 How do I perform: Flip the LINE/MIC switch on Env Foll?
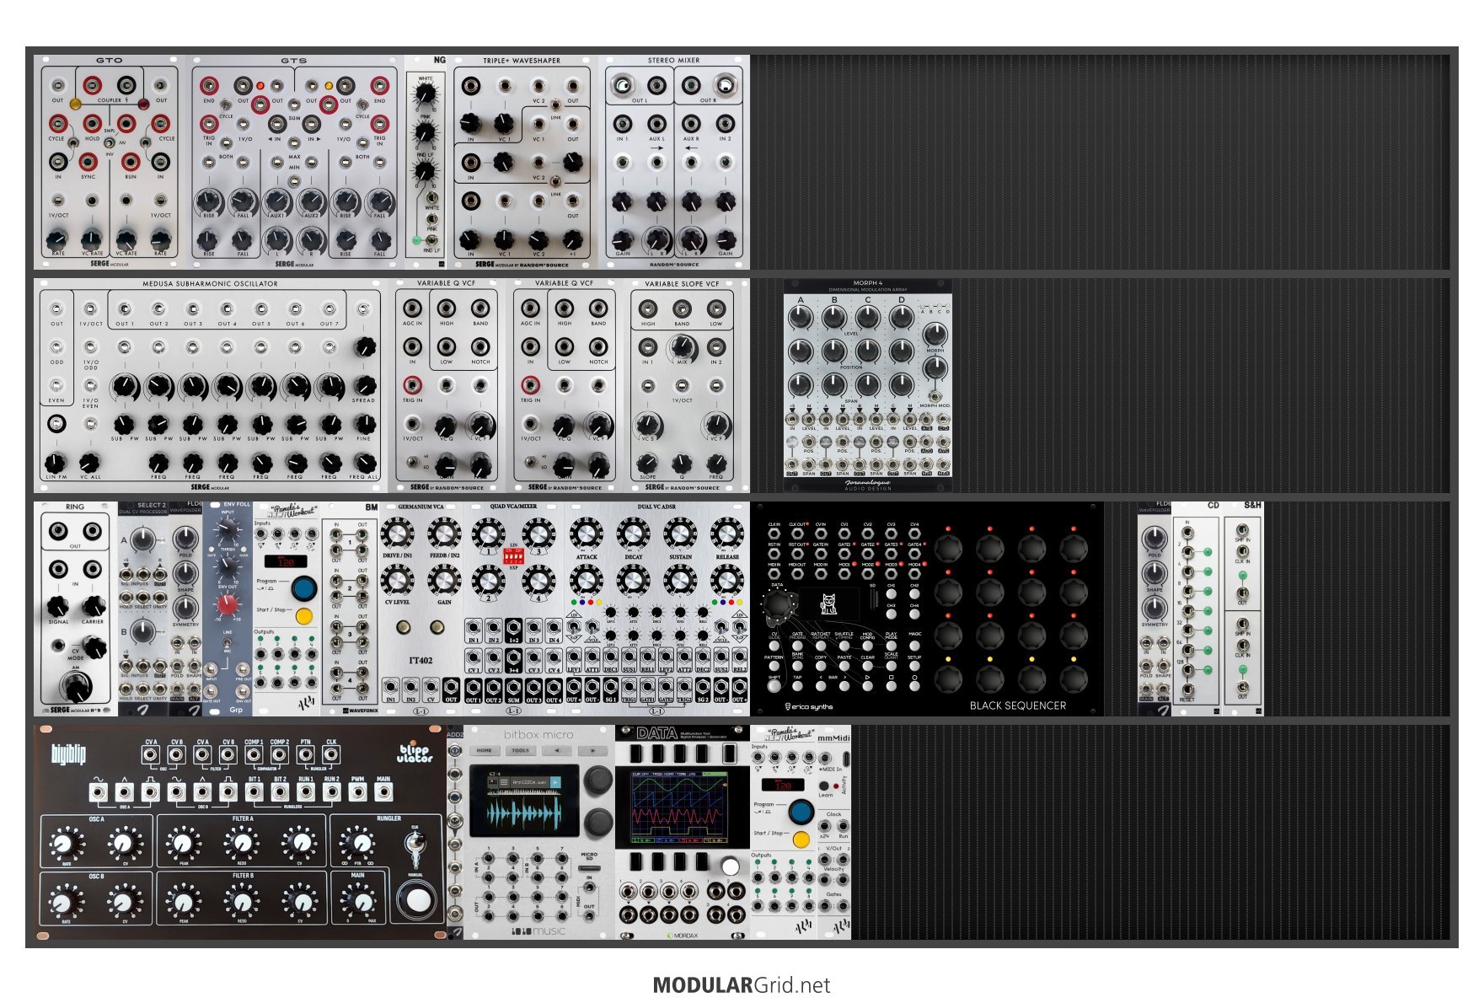228,641
